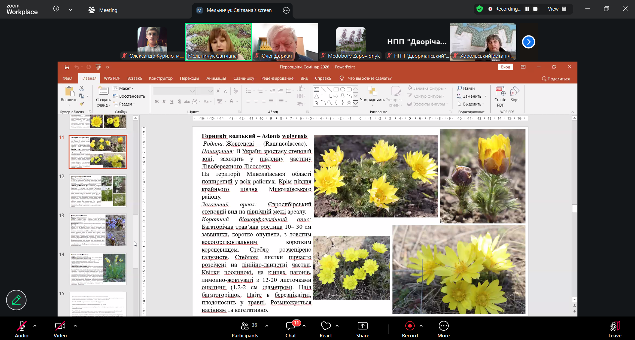
Task: Switch to the Вставка ribbon tab
Action: 134,78
